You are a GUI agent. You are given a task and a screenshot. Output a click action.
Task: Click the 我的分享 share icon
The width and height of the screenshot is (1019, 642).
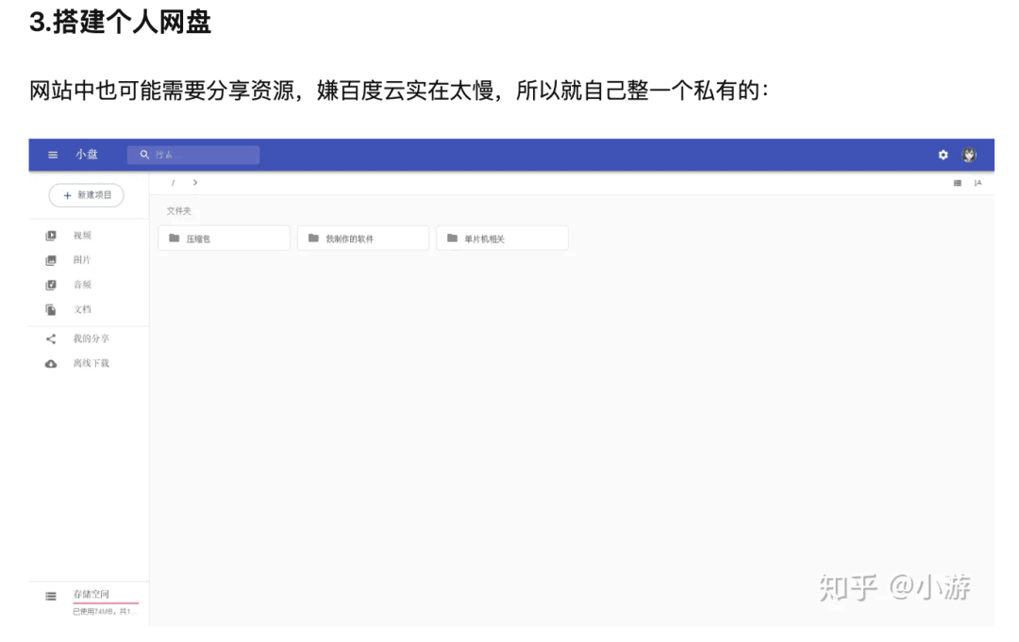coord(51,338)
